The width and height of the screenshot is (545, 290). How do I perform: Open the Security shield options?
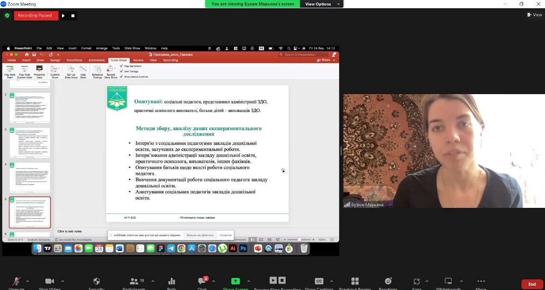[96, 281]
